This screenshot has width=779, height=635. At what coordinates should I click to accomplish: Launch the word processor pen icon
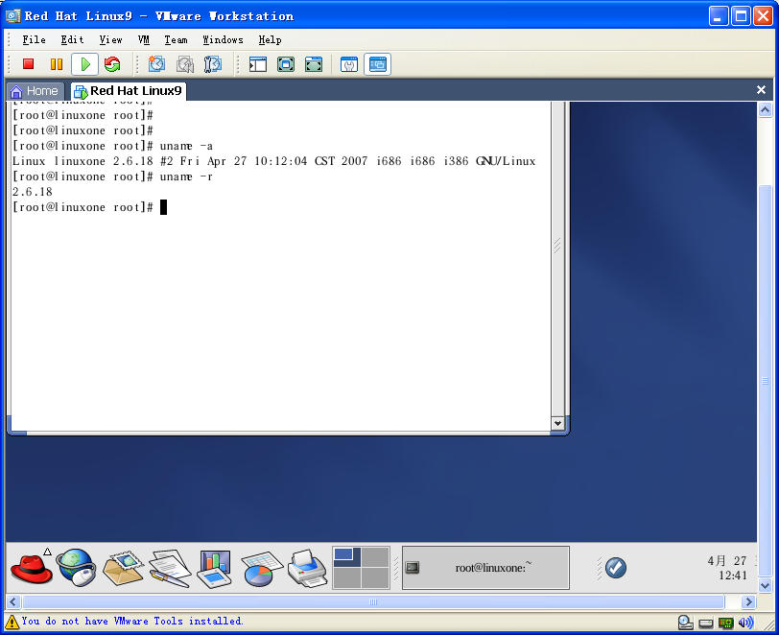(170, 568)
